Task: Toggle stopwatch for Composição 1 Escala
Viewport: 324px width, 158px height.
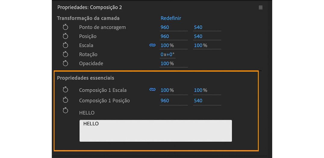Action: (65, 90)
